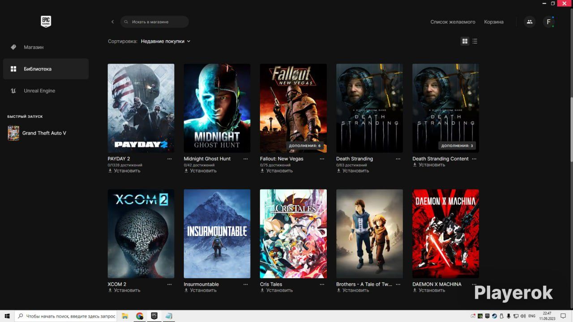
Task: Open the Windows notification center
Action: pos(563,316)
